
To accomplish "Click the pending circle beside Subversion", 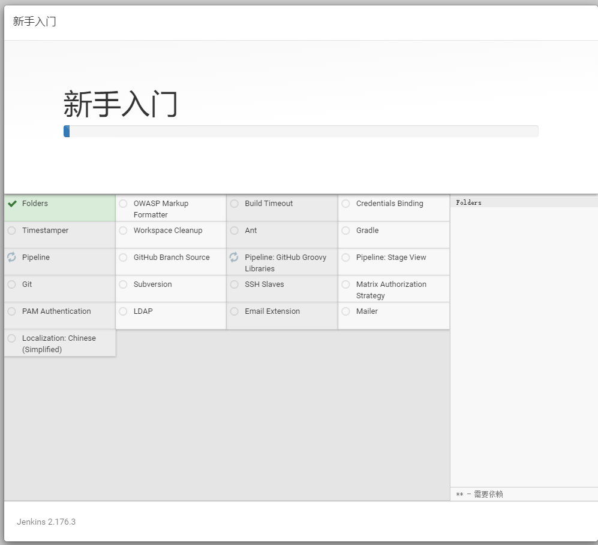I will (x=123, y=284).
